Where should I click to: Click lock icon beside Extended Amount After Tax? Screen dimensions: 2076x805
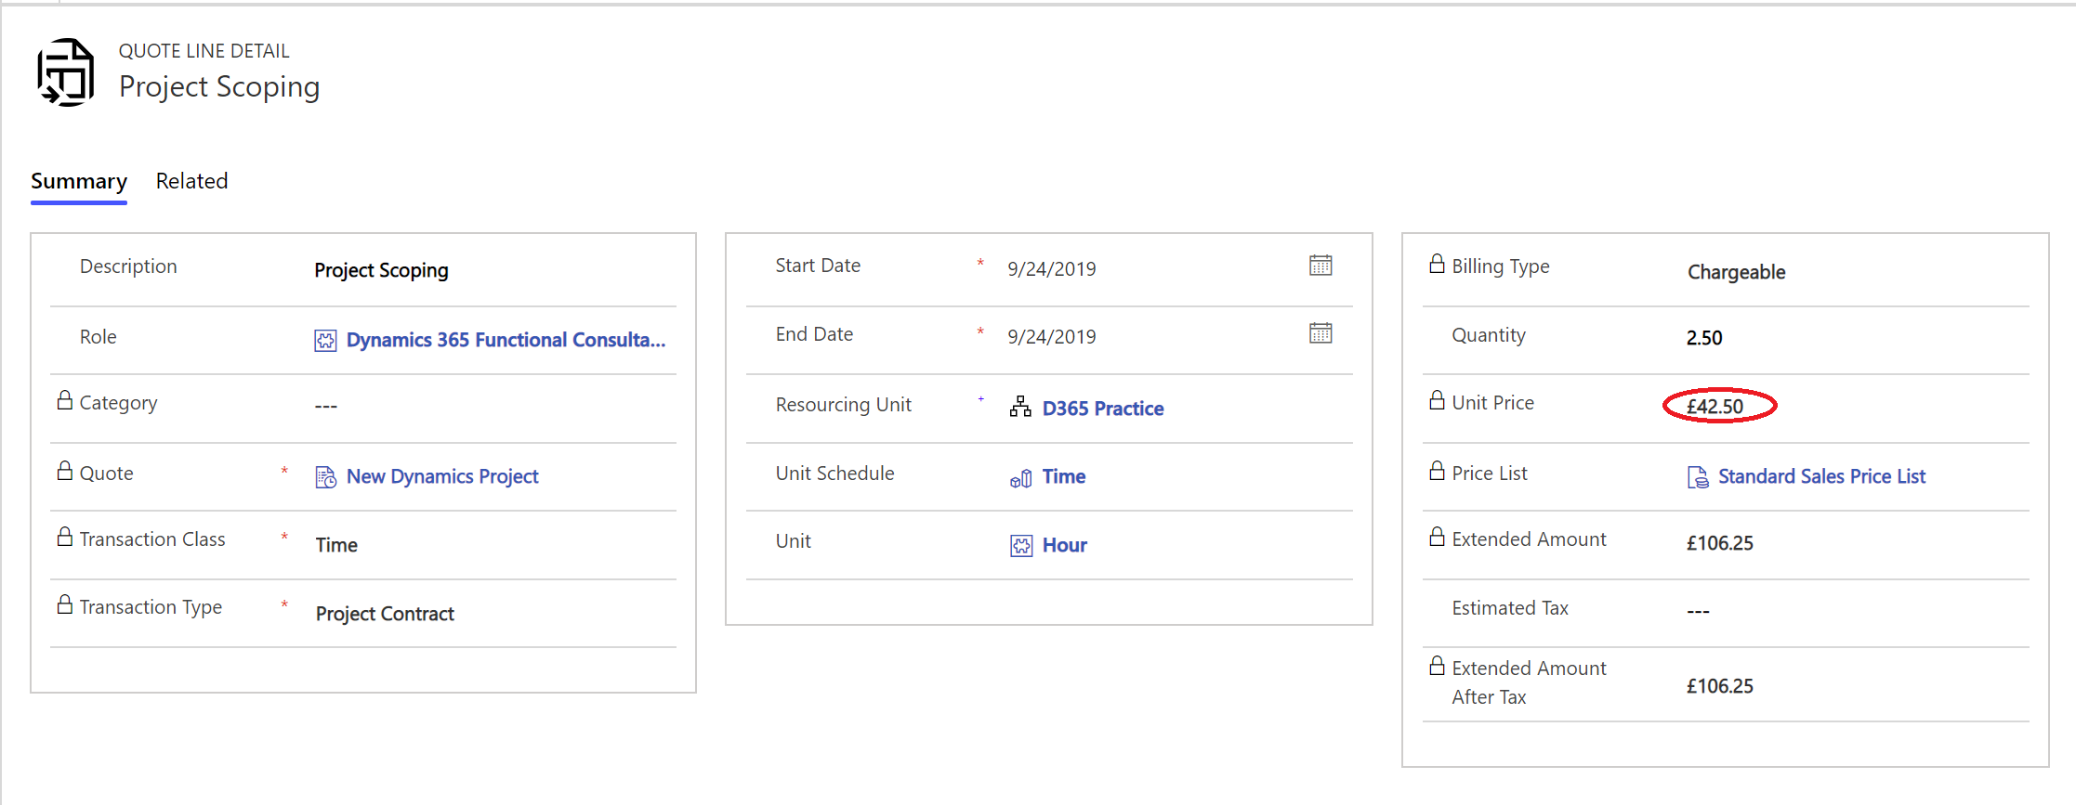tap(1437, 666)
